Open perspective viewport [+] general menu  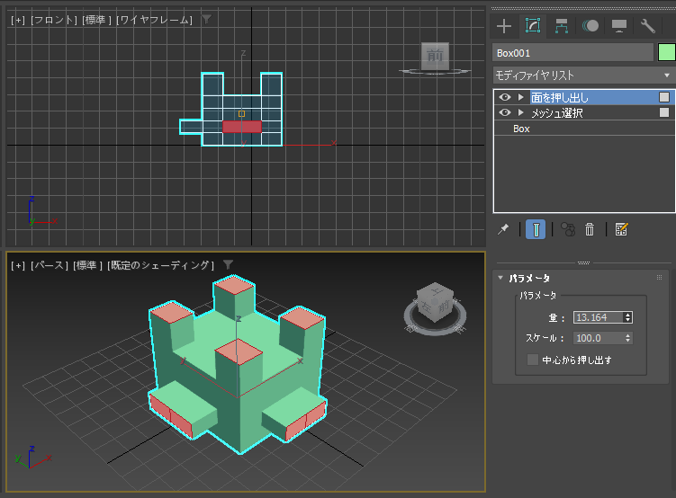point(18,265)
